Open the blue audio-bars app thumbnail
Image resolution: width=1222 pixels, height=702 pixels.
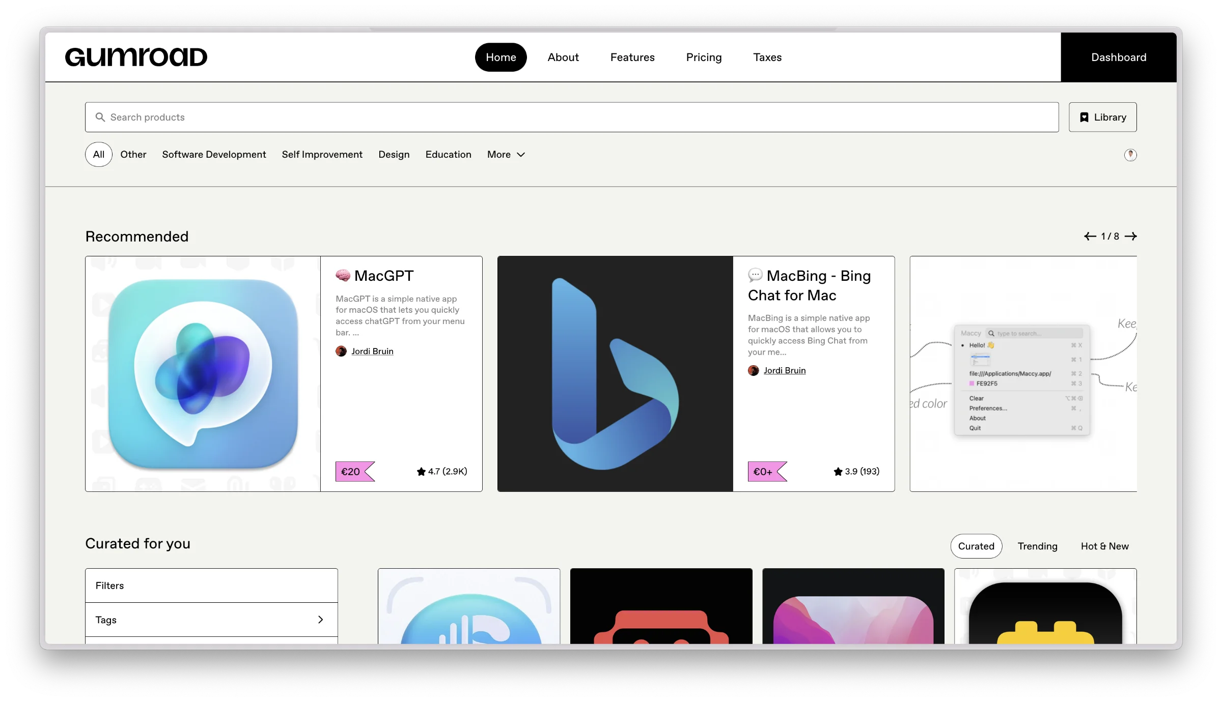point(469,606)
